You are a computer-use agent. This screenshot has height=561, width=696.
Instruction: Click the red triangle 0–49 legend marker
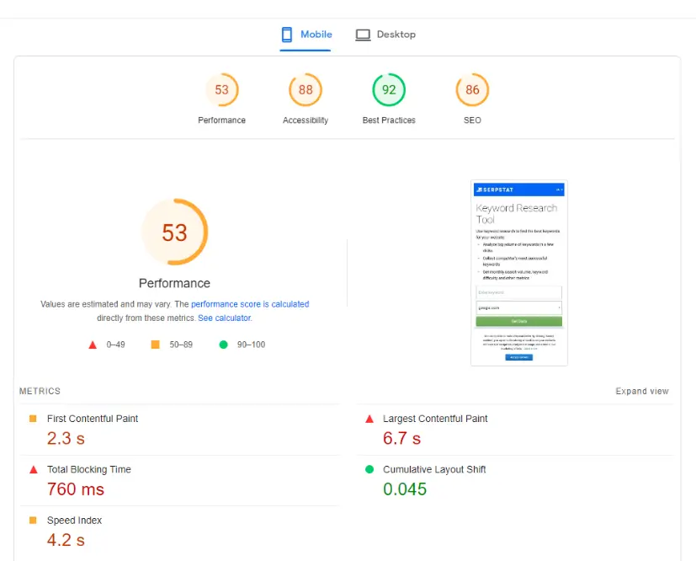coord(93,345)
